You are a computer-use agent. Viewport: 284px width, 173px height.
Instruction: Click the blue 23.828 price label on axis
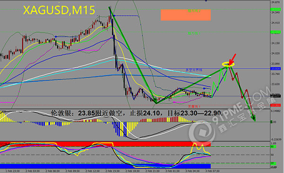tap(275, 69)
